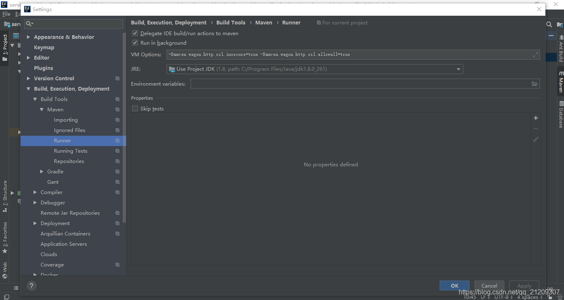Uncheck Run in background
Image resolution: width=564 pixels, height=300 pixels.
(x=135, y=43)
